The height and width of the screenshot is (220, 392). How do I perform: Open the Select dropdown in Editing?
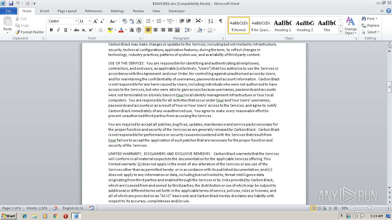coord(371,32)
